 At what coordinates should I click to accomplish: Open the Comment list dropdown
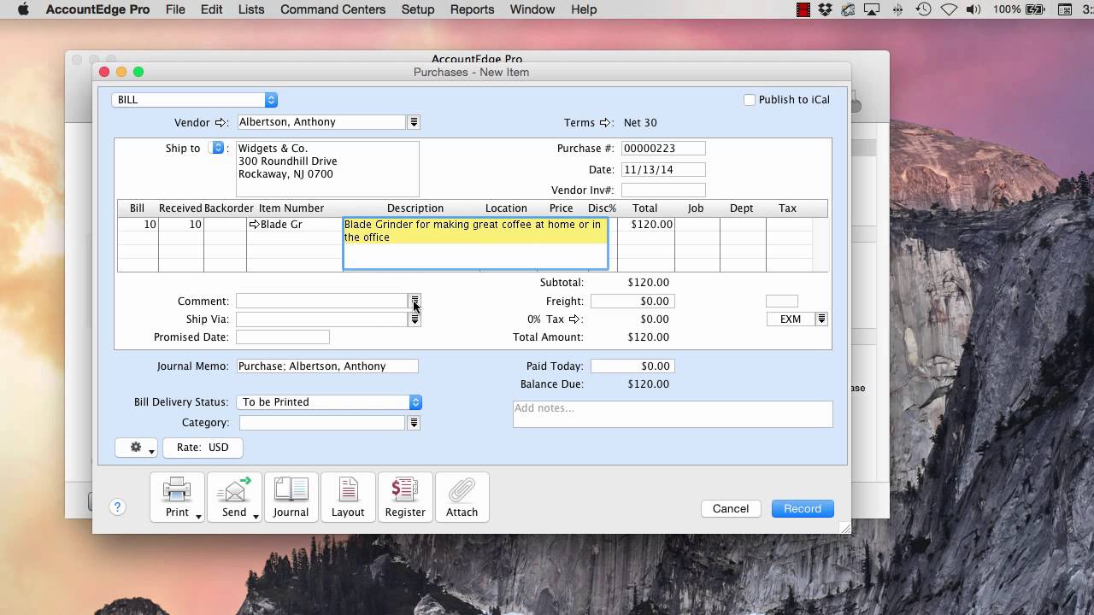click(415, 301)
